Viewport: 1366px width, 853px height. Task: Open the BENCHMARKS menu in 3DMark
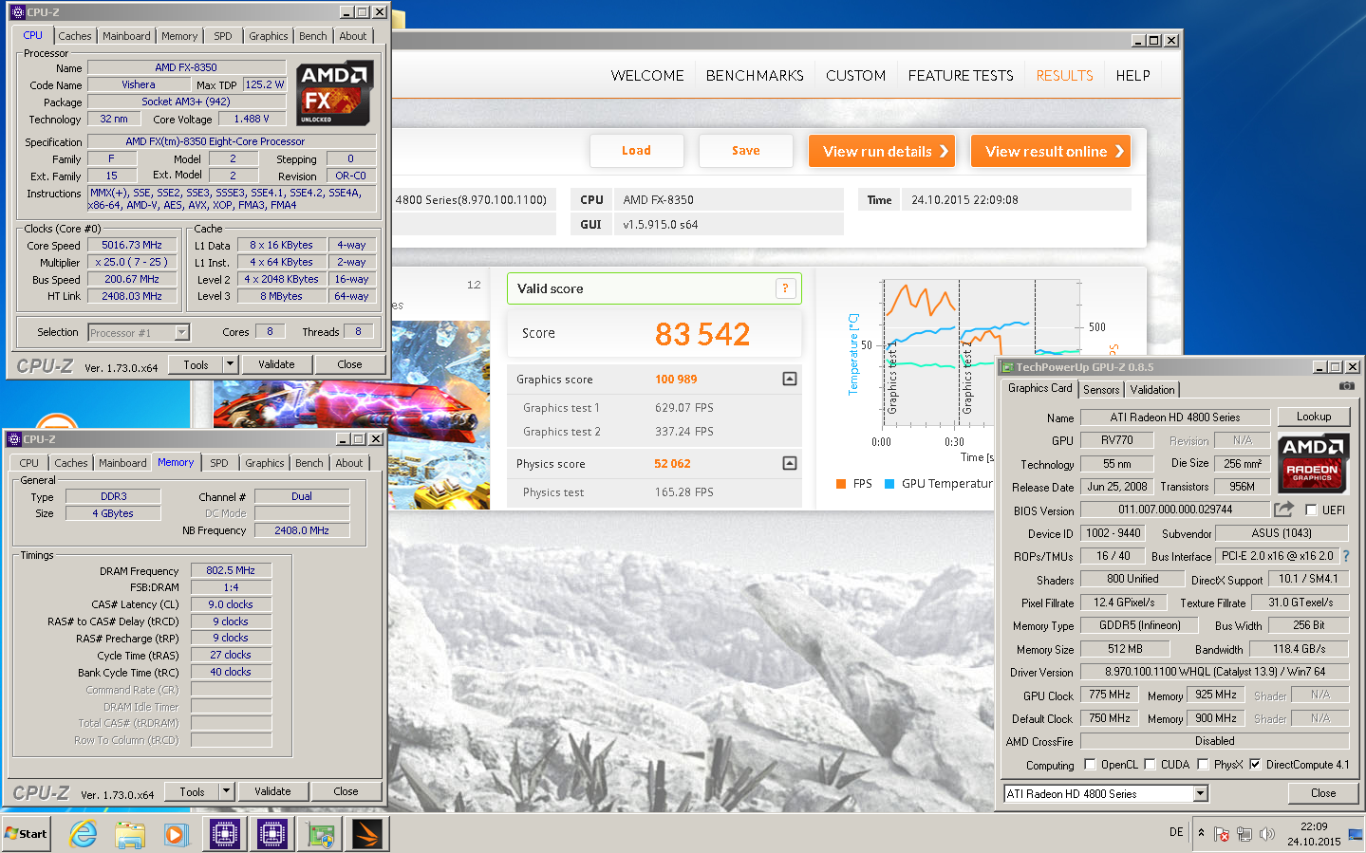click(x=755, y=76)
